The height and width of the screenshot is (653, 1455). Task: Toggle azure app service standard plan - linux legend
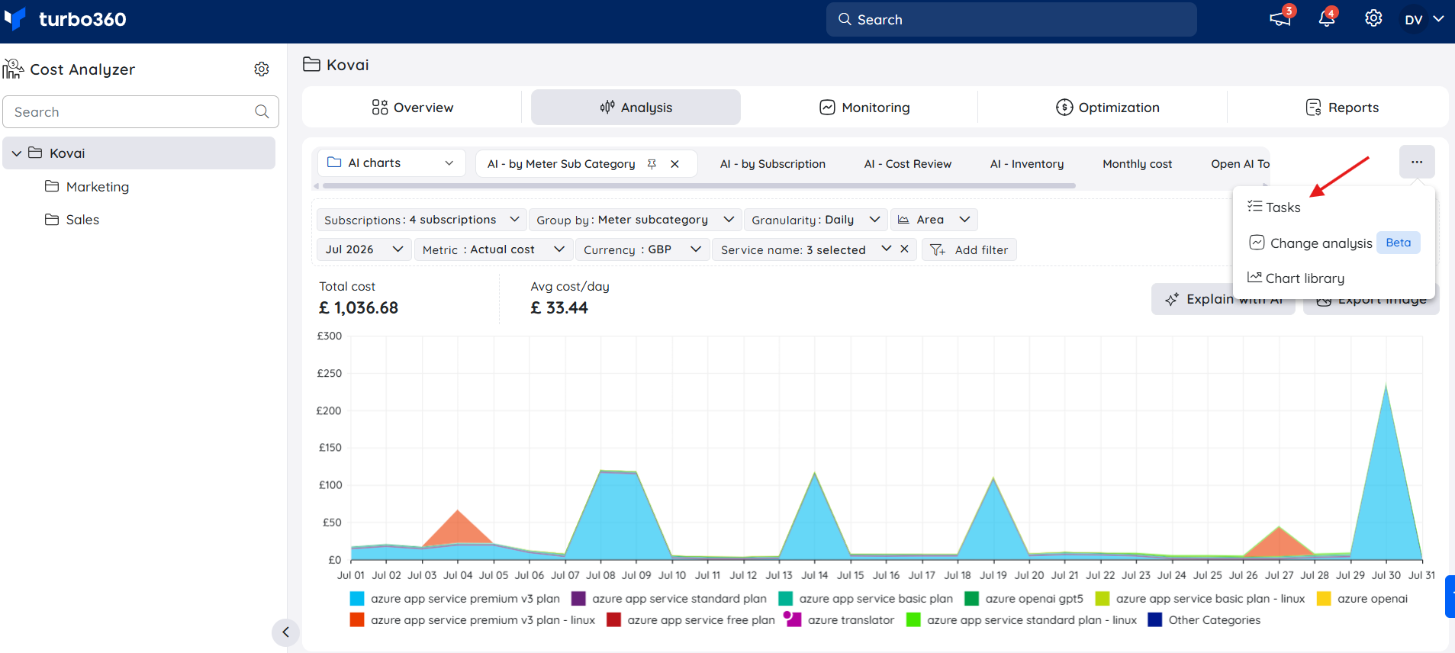[x=1022, y=620]
